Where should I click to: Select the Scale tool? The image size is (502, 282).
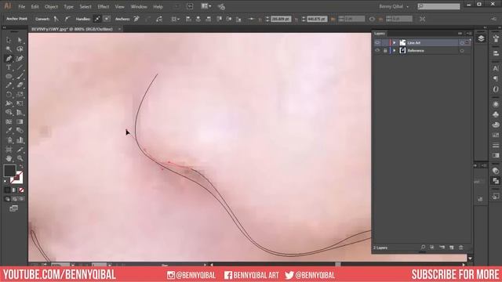coord(20,94)
